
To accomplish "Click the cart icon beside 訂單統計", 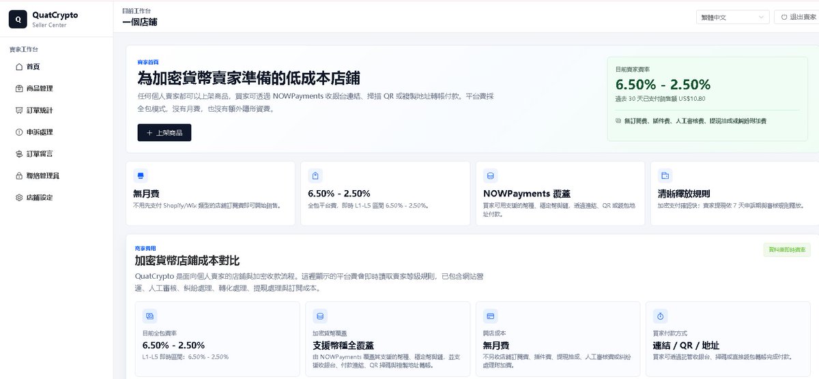I will pyautogui.click(x=19, y=110).
